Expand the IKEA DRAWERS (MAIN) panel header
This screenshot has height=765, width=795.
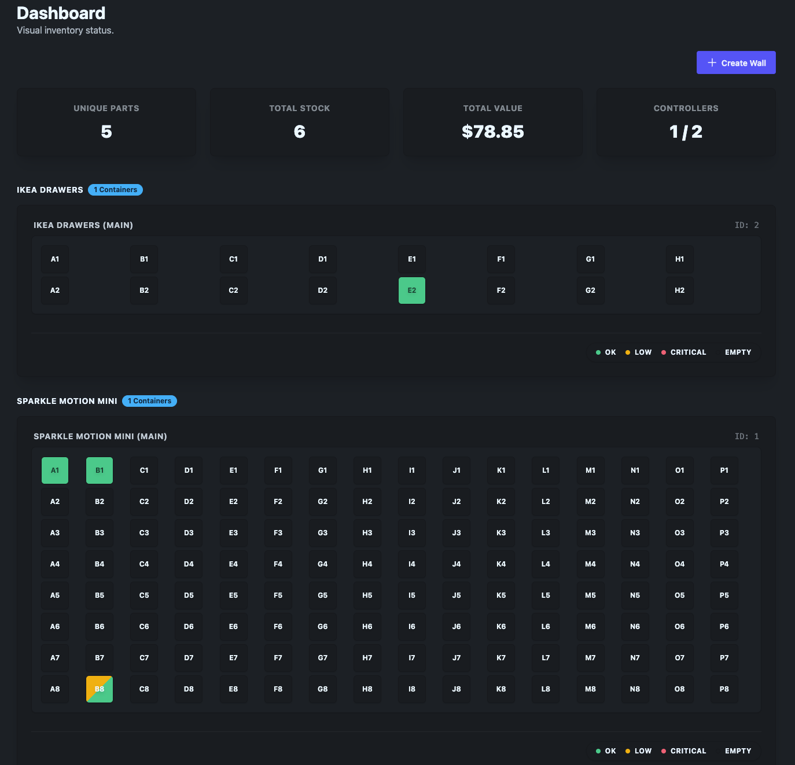point(83,225)
